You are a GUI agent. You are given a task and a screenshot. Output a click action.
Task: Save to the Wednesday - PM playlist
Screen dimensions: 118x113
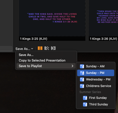[x=96, y=79]
